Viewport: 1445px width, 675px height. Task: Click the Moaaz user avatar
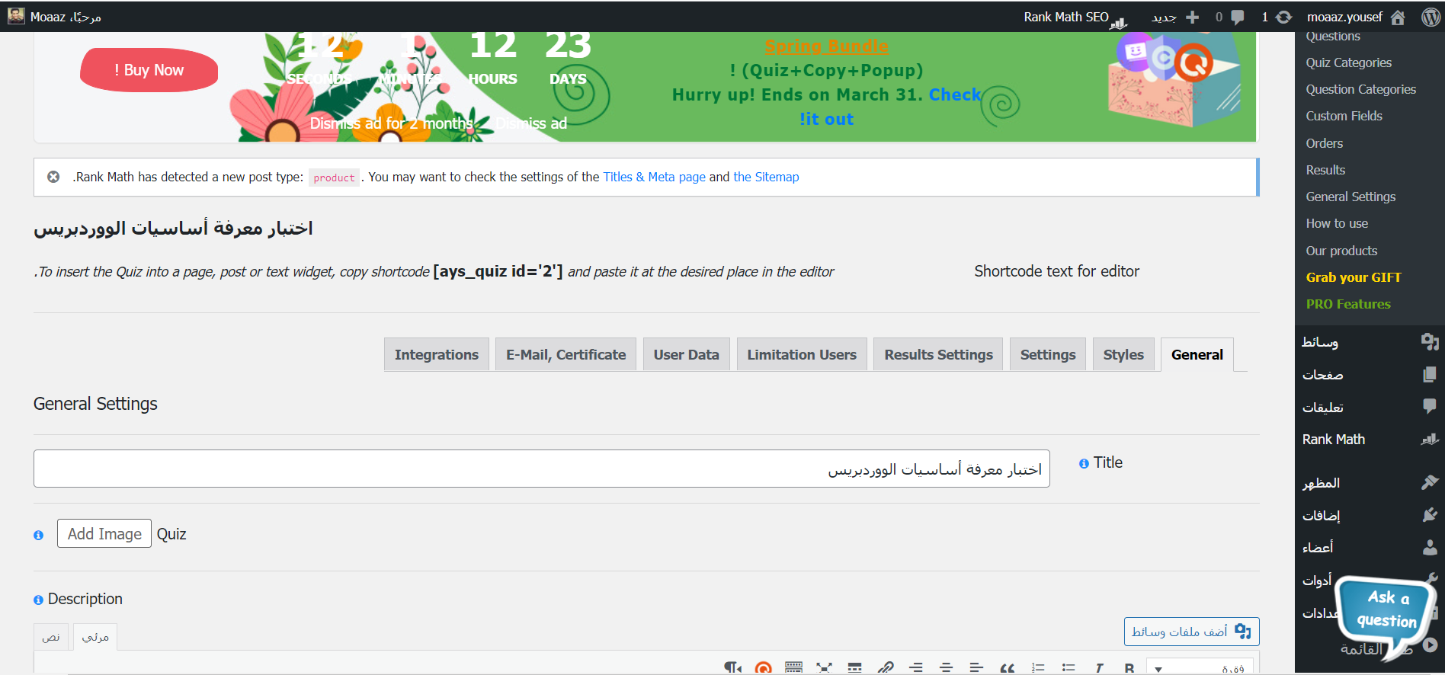(16, 16)
